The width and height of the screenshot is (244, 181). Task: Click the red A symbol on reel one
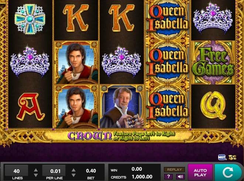pos(31,107)
